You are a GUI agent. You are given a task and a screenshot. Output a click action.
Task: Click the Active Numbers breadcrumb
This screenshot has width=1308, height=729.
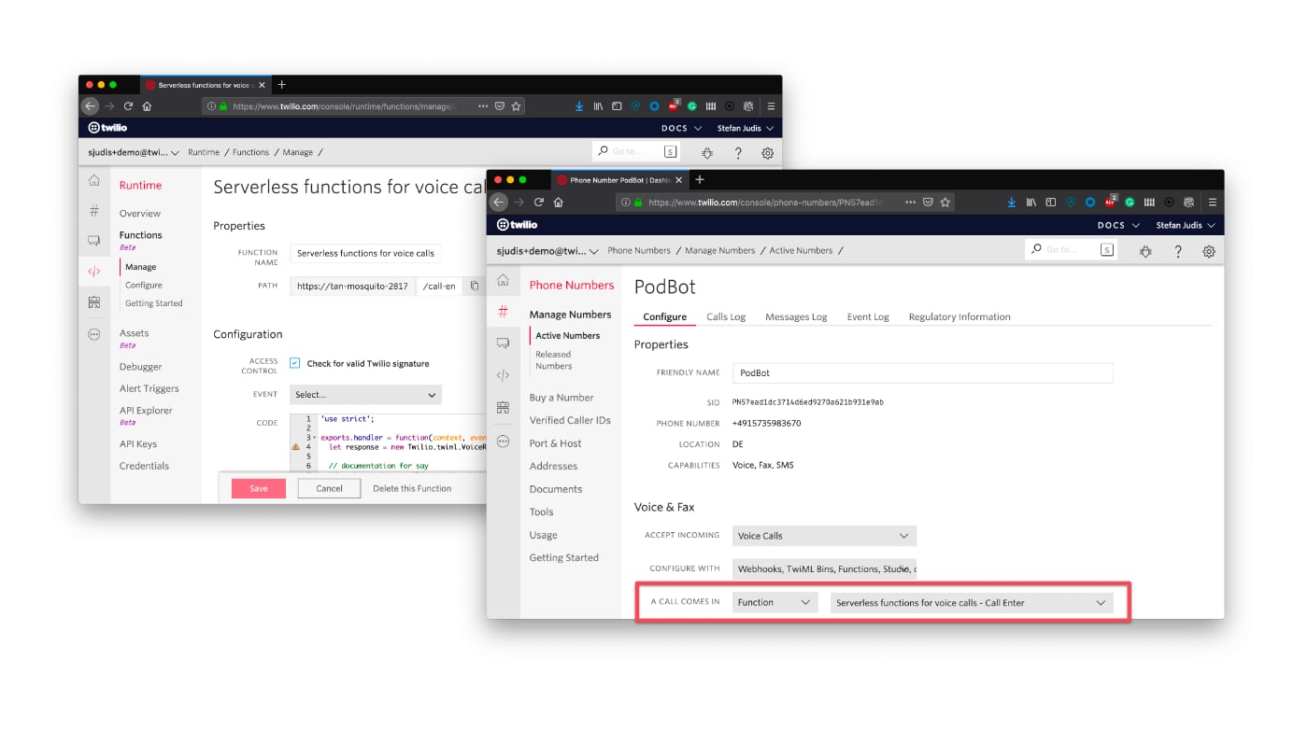801,250
